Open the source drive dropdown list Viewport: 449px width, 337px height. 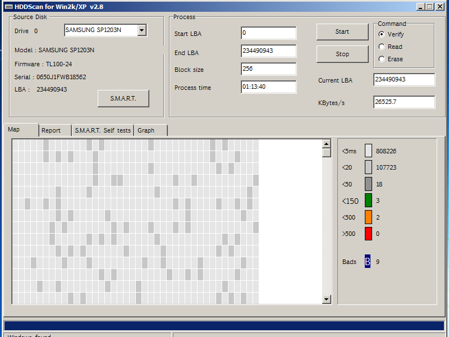click(x=141, y=30)
